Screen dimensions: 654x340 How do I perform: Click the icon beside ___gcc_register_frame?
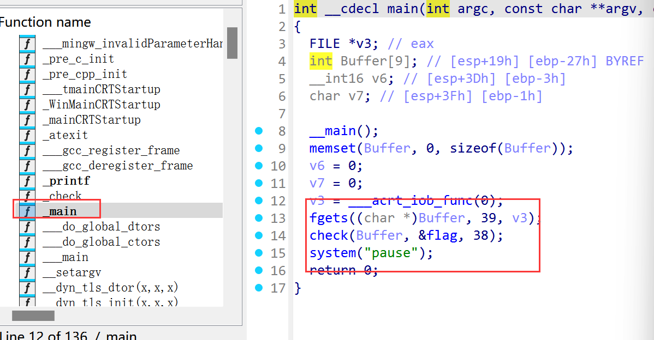coord(27,150)
